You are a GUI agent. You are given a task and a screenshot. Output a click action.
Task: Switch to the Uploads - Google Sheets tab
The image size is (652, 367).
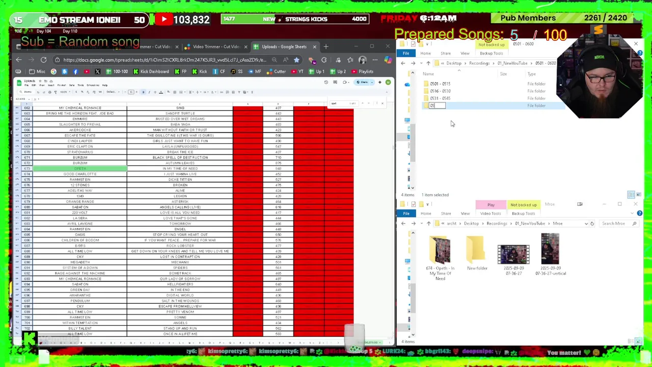pyautogui.click(x=284, y=46)
